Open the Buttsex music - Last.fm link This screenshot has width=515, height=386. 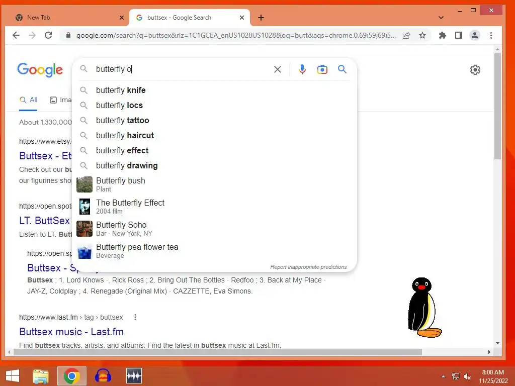pos(71,332)
